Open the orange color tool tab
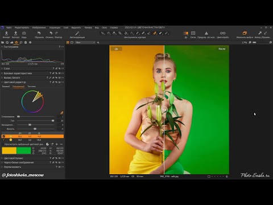The image size is (273, 205). [16, 43]
